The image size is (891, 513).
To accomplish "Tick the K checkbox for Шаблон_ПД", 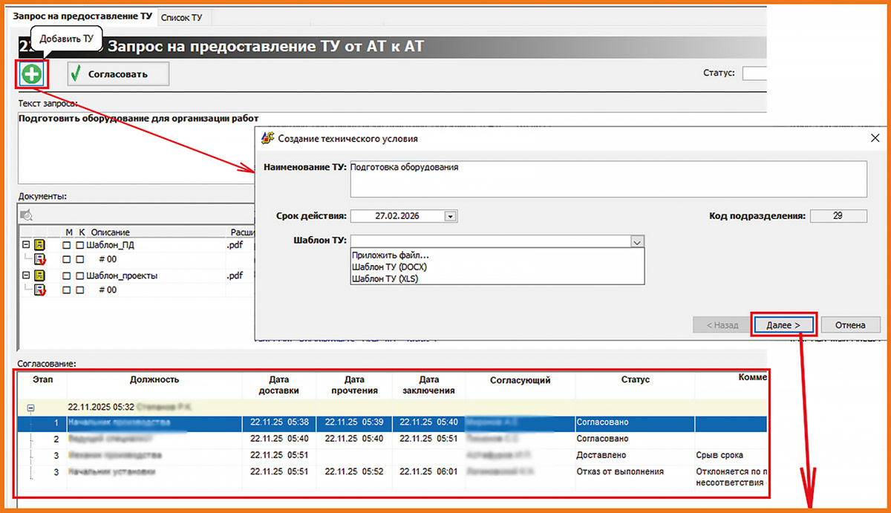I will (x=79, y=245).
